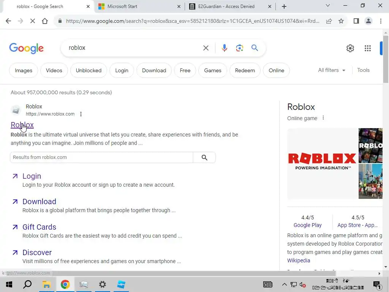
Task: Apply the Unblocked search chip
Action: [x=89, y=70]
